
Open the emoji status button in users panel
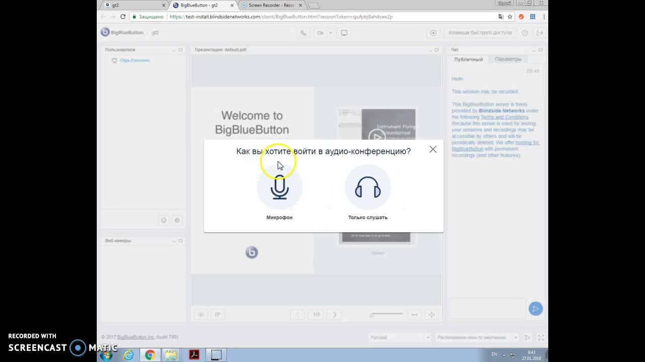click(164, 220)
